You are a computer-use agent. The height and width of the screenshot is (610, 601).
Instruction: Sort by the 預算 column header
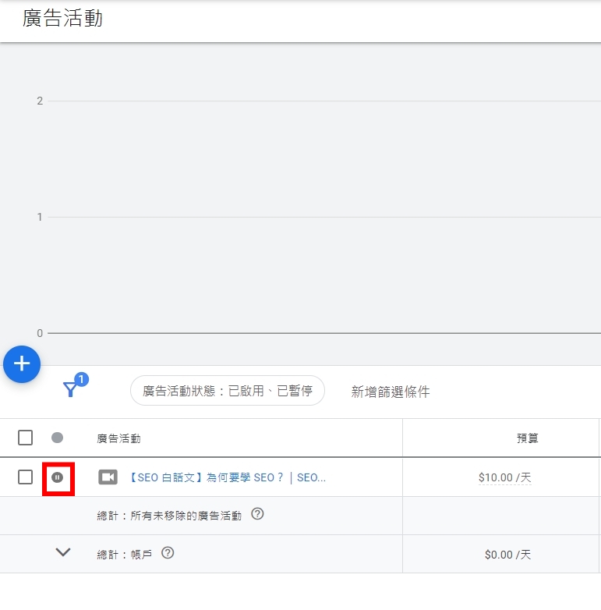528,438
